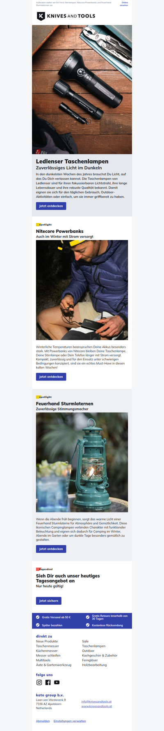This screenshot has height=731, width=164.
Task: Open the YouTube icon under folge uns
Action: 57,683
